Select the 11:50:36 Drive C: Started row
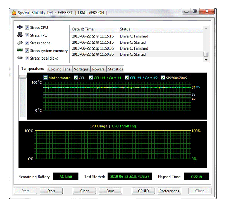Screen dimensions: 226x207 (137, 54)
